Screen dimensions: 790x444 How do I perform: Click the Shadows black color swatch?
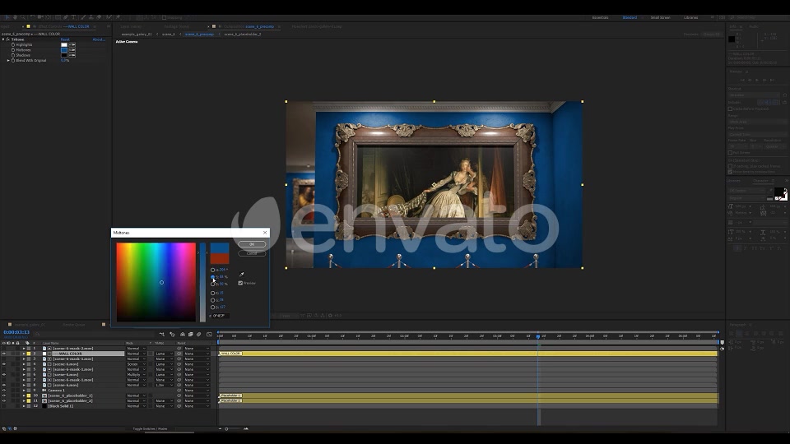point(64,55)
